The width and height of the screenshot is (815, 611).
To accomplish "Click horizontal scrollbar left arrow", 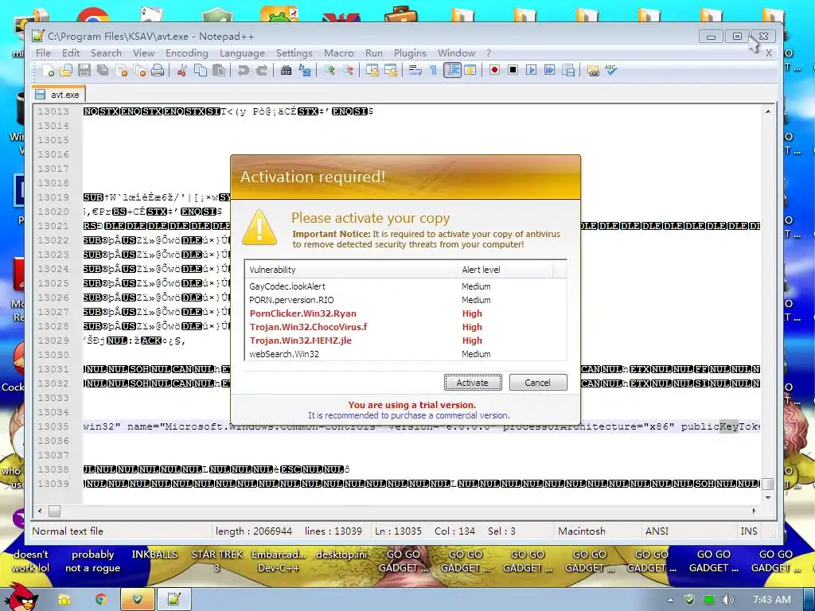I will (x=40, y=511).
